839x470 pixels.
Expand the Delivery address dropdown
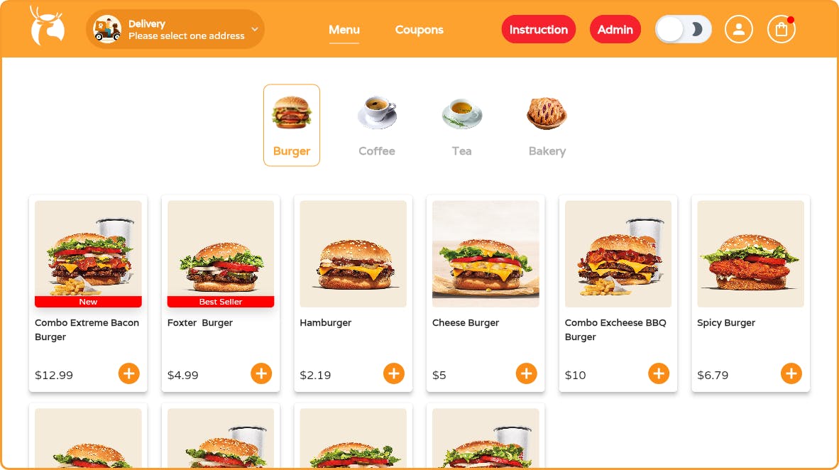(175, 29)
